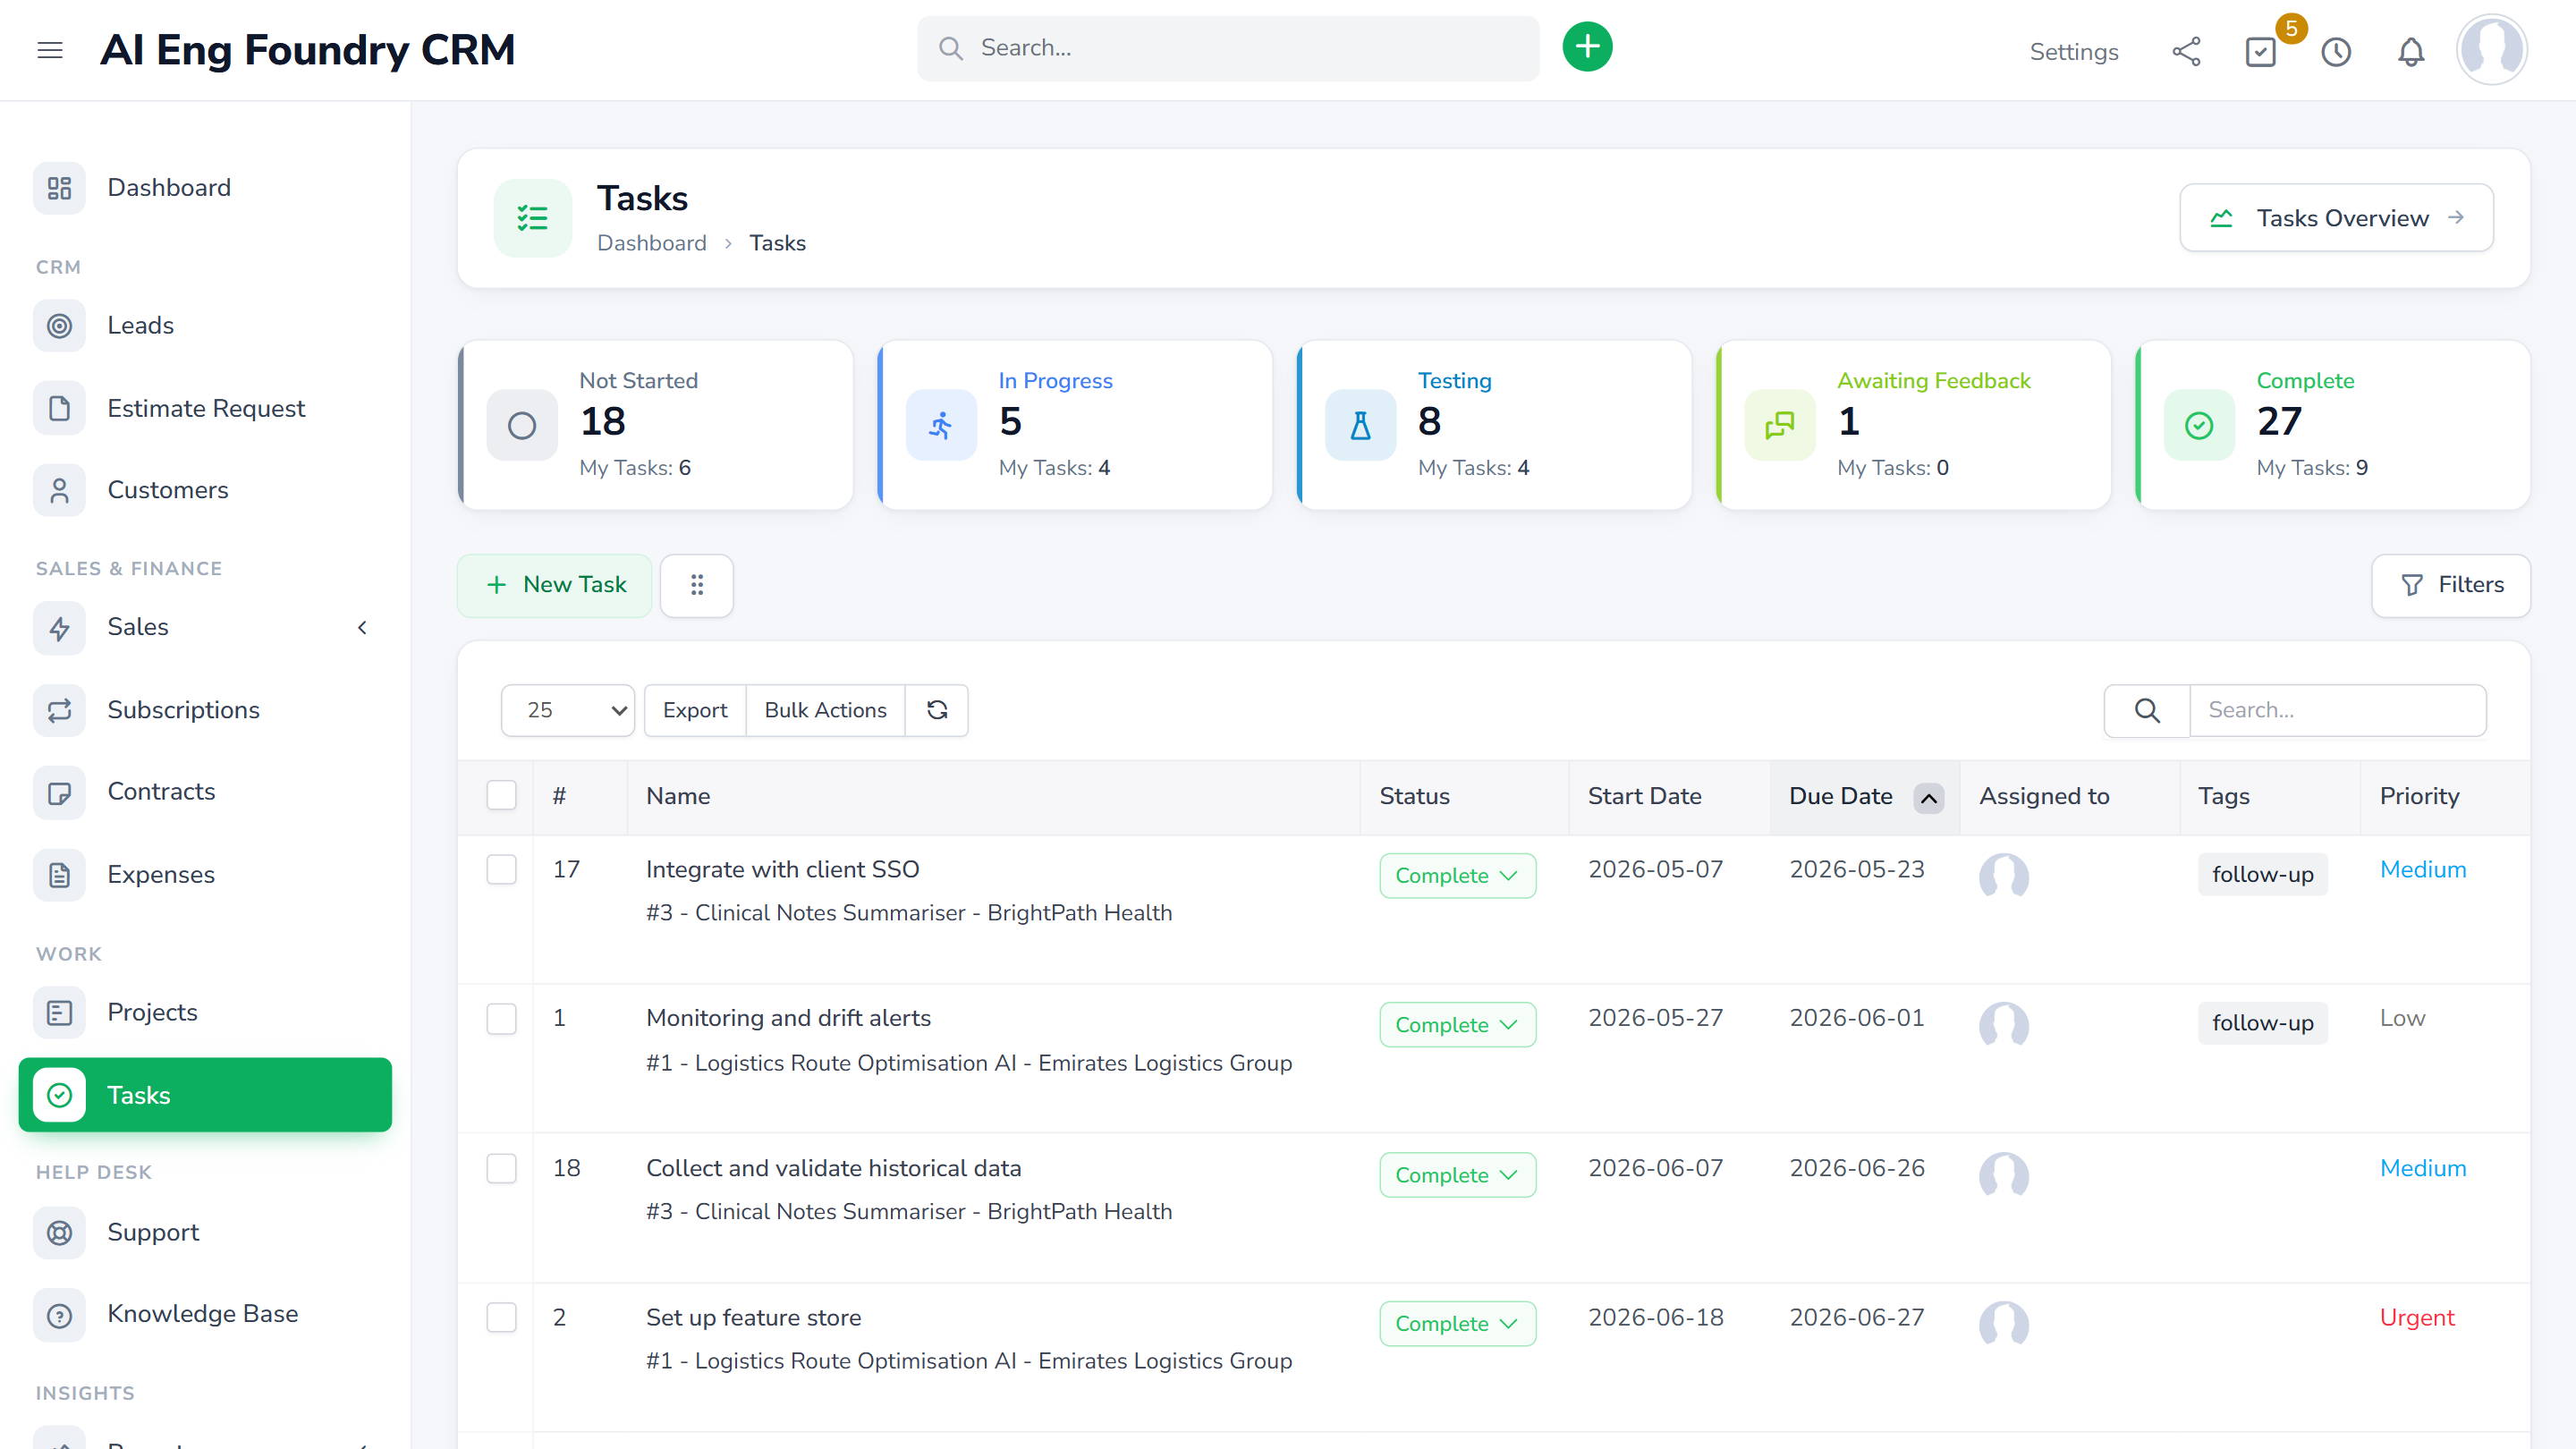Open status dropdown for Set up feature store

1457,1323
